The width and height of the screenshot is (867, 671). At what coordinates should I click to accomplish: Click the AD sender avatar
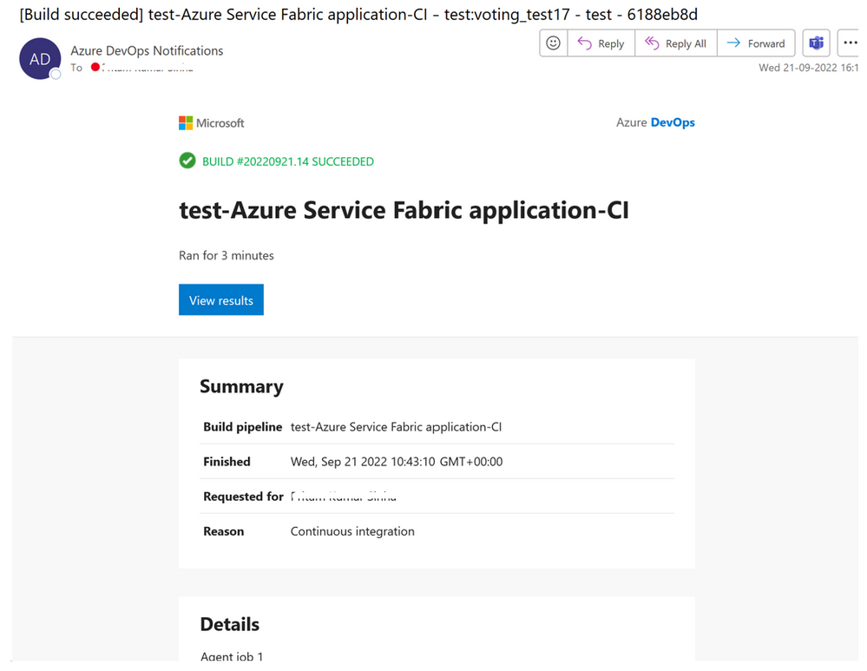(40, 59)
